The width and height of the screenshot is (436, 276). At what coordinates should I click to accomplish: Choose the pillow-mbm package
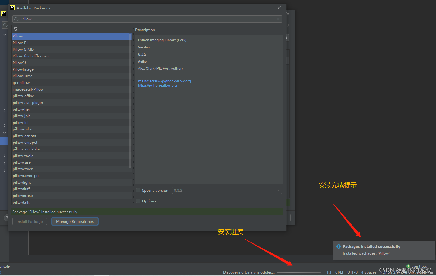tap(70, 129)
